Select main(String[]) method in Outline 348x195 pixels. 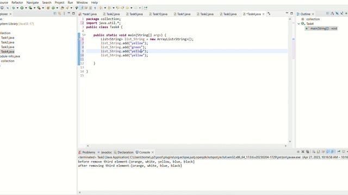(321, 28)
